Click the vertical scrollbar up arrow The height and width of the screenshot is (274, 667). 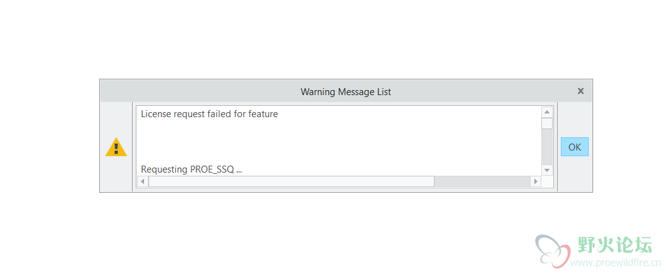click(x=547, y=112)
